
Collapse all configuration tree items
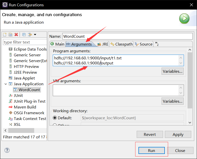coord(24,34)
